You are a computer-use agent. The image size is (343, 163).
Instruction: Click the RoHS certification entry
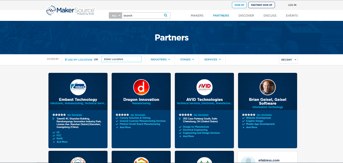click(60, 139)
